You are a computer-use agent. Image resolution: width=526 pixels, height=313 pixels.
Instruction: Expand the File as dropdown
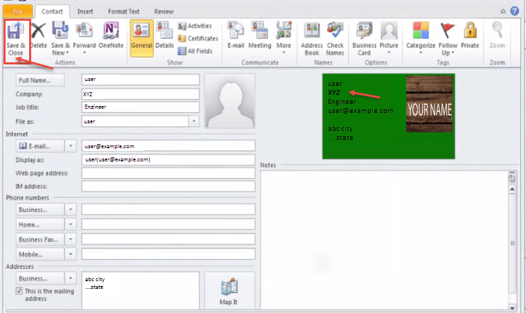click(194, 121)
